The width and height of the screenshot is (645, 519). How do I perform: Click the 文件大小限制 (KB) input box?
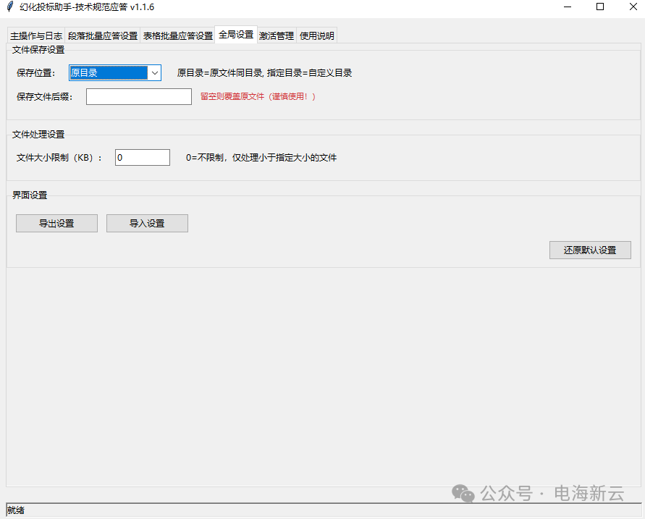(x=142, y=158)
